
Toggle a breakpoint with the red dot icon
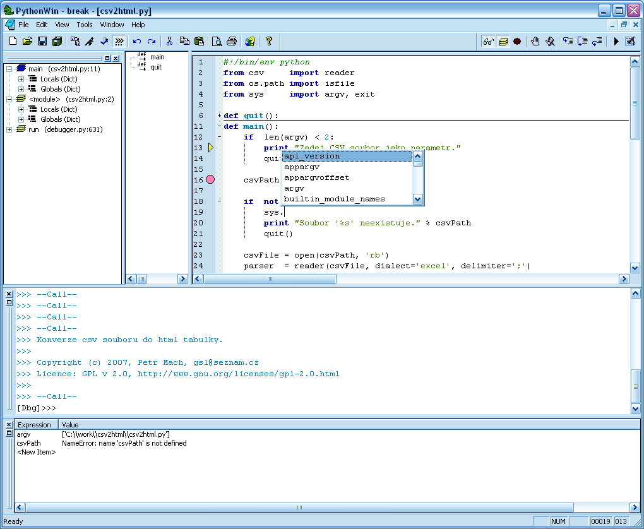point(518,40)
